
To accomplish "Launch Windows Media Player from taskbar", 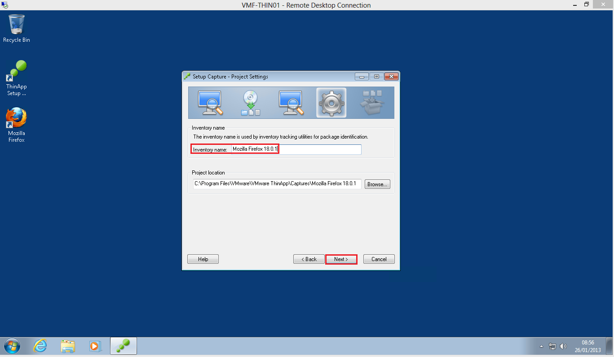I will (x=95, y=346).
